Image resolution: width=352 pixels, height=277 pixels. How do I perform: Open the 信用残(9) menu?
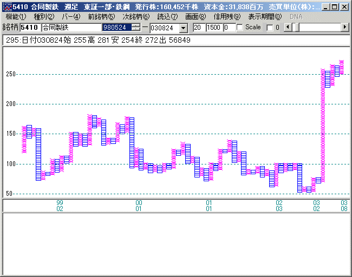point(227,17)
